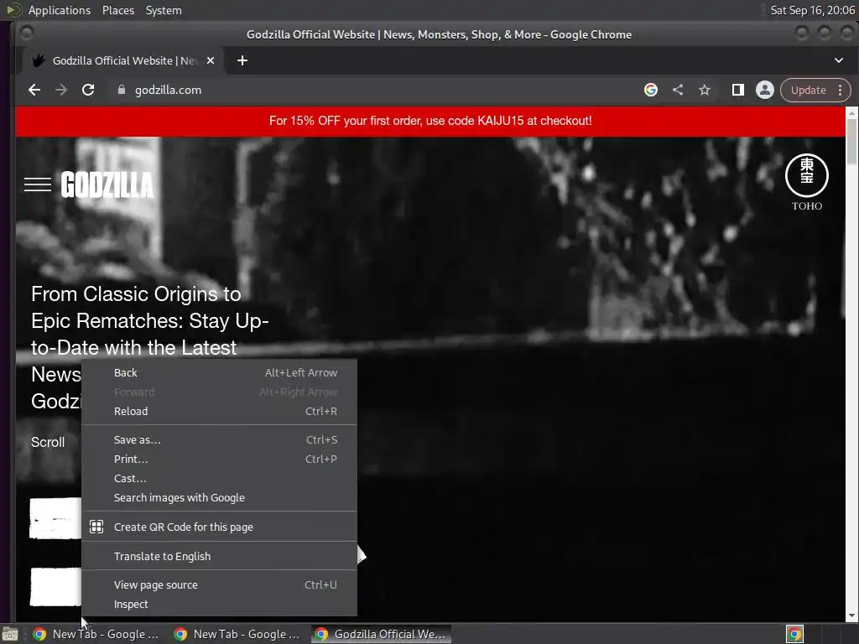Share this page via share icon
The height and width of the screenshot is (644, 859).
click(678, 90)
